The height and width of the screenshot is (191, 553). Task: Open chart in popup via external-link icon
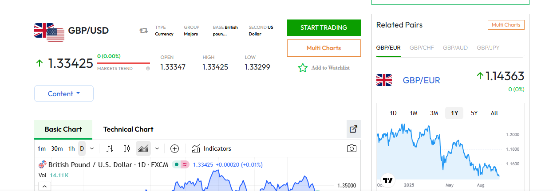tap(353, 129)
